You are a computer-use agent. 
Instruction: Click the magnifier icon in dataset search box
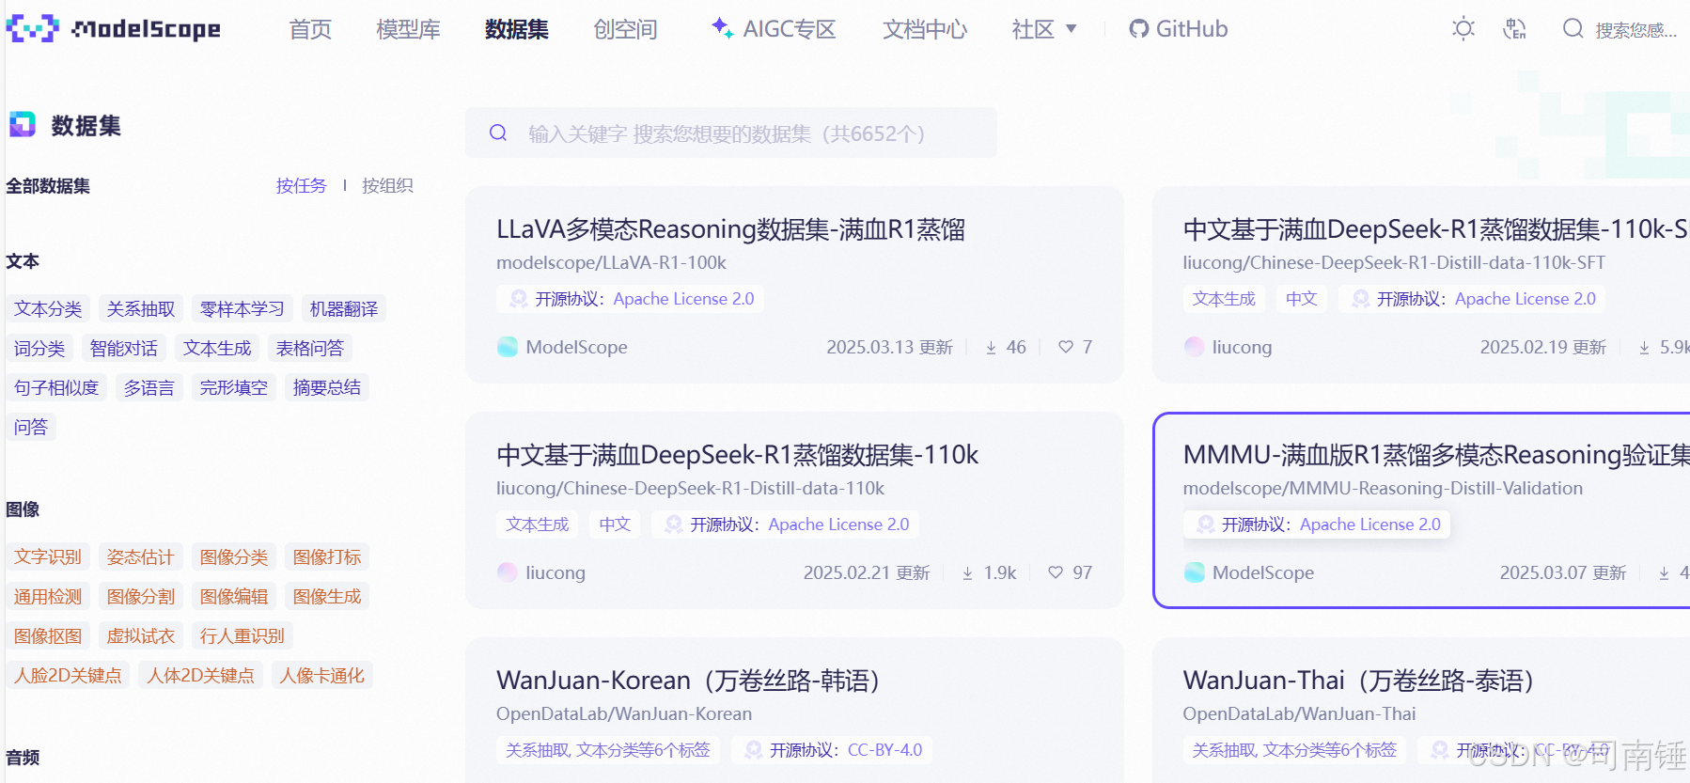(x=498, y=133)
